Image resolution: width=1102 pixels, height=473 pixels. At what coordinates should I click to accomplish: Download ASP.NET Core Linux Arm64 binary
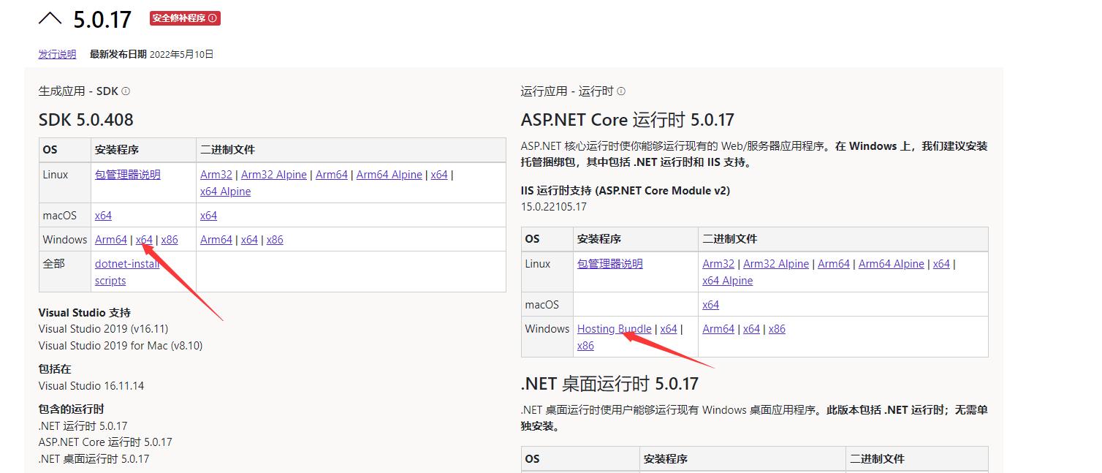click(x=834, y=264)
